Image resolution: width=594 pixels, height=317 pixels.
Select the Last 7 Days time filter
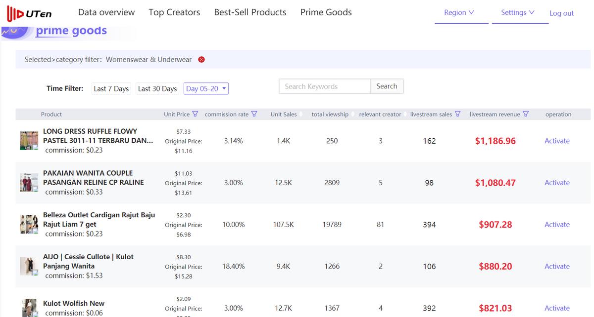click(x=111, y=89)
